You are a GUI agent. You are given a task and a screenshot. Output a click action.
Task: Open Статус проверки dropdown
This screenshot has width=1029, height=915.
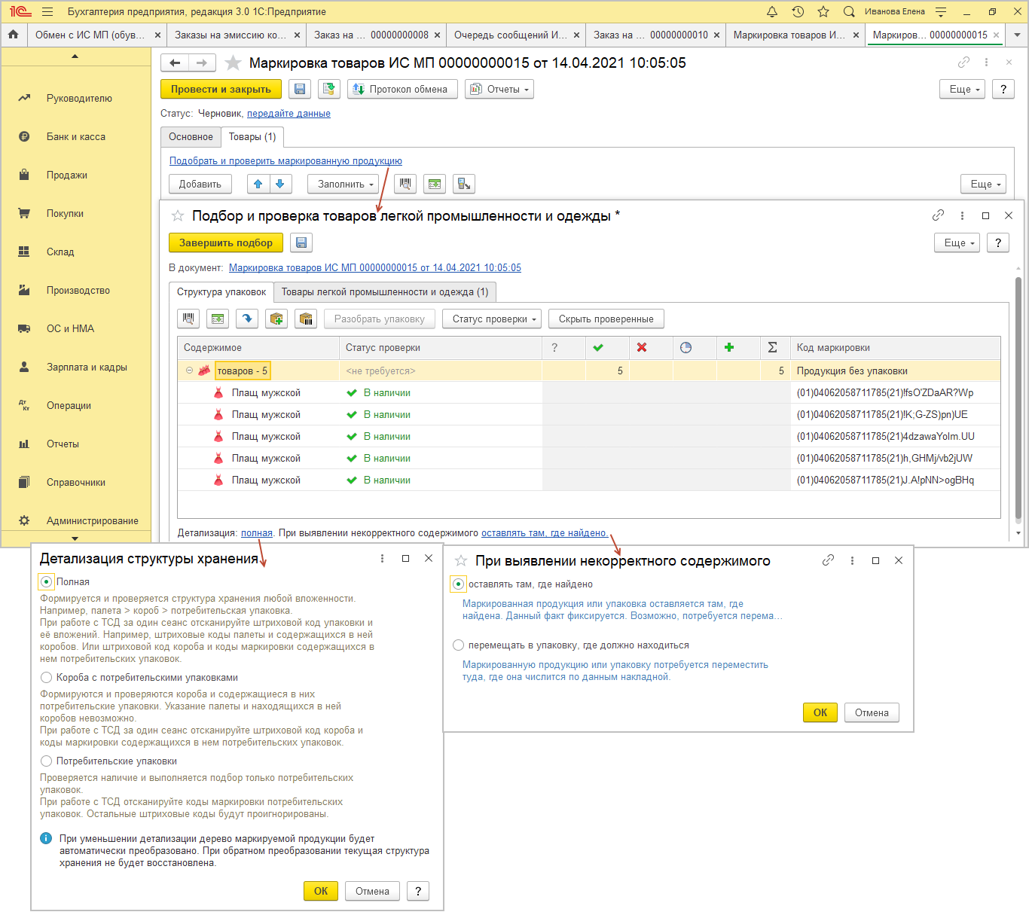pyautogui.click(x=491, y=319)
